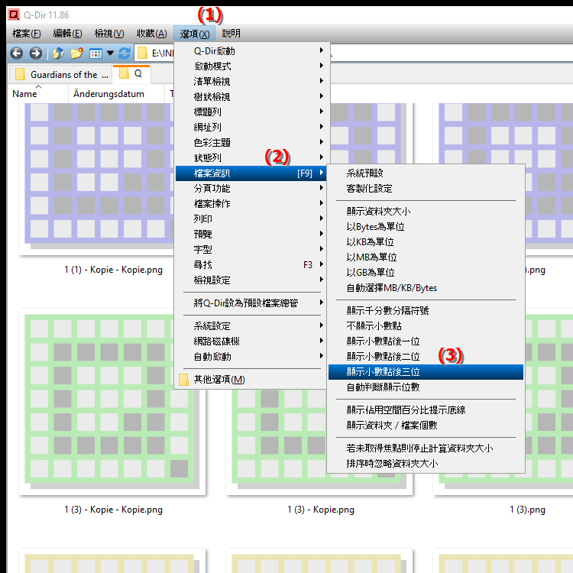Select 以Bytes為單位 size unit
Viewport: 573px width, 573px height.
(x=426, y=227)
